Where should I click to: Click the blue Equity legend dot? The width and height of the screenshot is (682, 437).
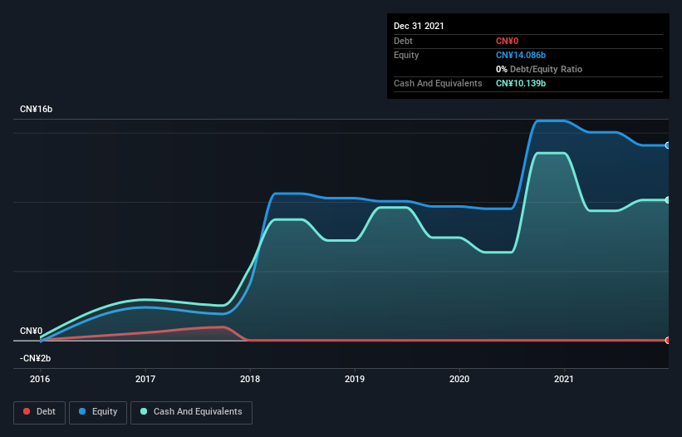(82, 411)
